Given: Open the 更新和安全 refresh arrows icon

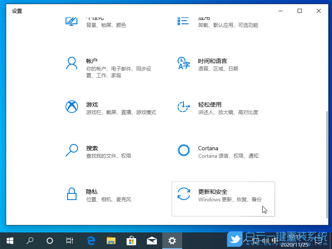Looking at the screenshot, I should [x=183, y=194].
